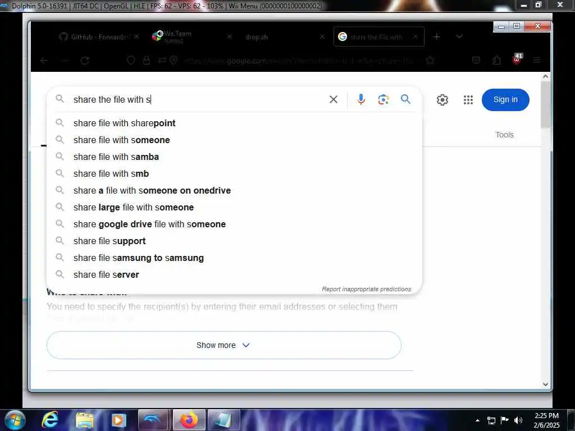Open tracking protection shield icon

[x=130, y=60]
